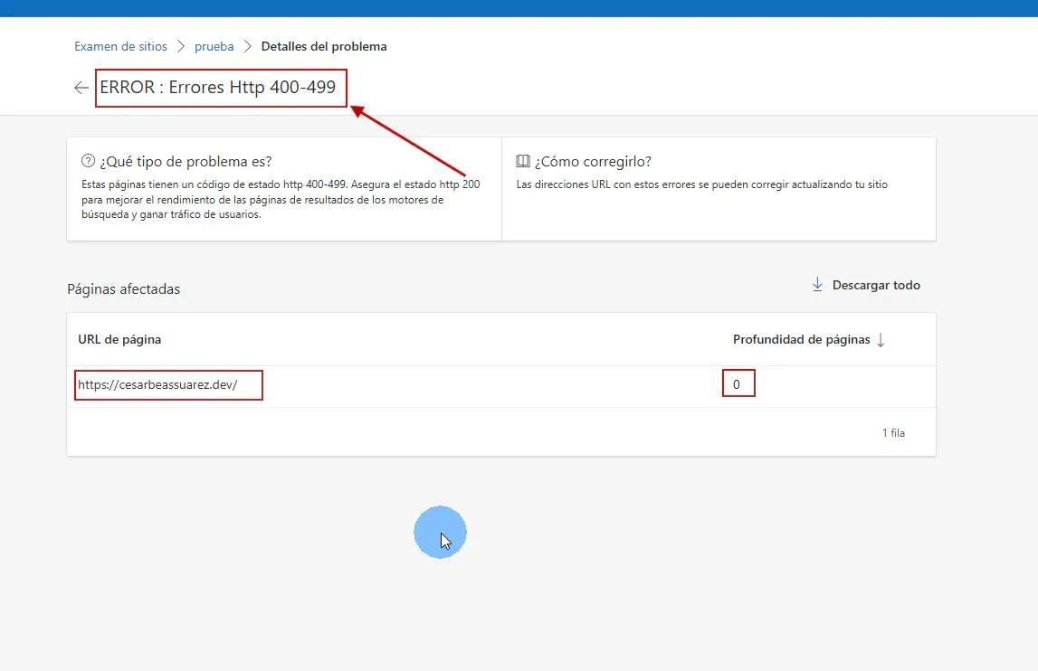This screenshot has width=1038, height=671.
Task: Select the 'prueba' breadcrumb entry
Action: pos(214,46)
